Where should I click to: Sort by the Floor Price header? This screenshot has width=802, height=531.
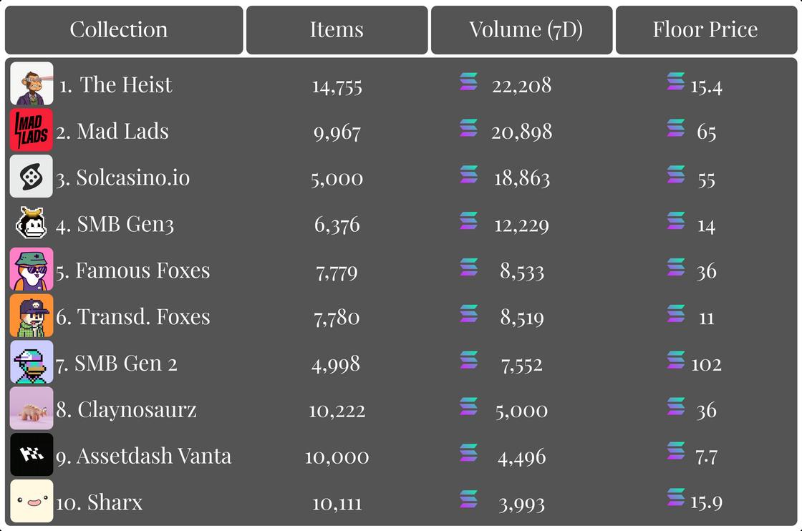[706, 29]
